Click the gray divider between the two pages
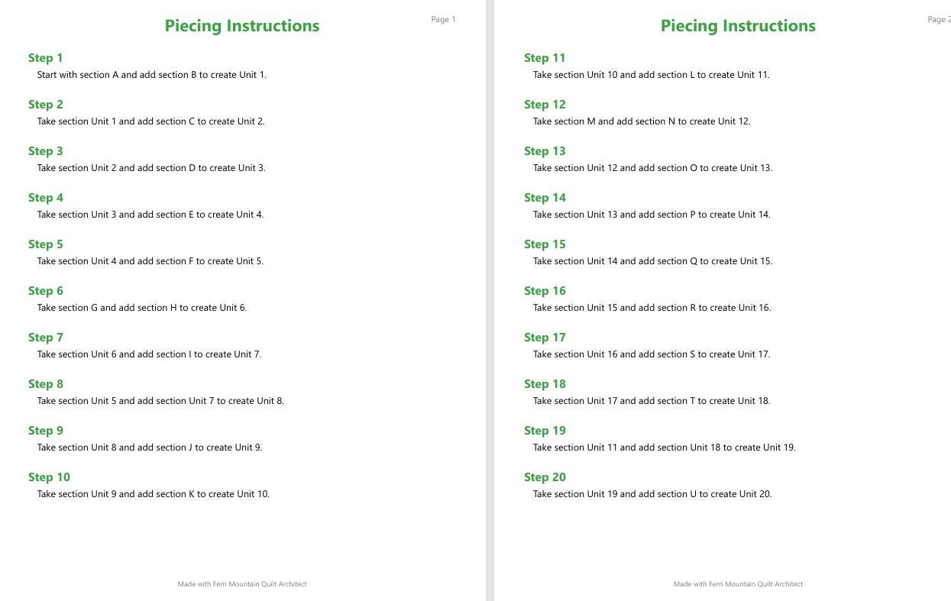951x601 pixels. [x=490, y=300]
